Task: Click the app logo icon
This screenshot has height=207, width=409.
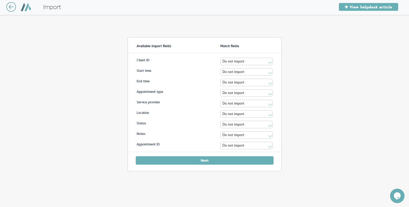Action: 26,7
